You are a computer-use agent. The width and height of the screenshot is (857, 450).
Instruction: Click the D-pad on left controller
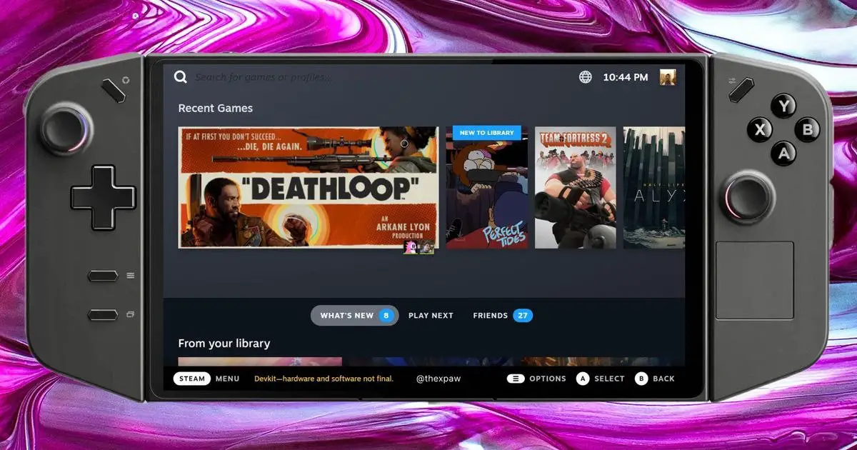pos(103,197)
